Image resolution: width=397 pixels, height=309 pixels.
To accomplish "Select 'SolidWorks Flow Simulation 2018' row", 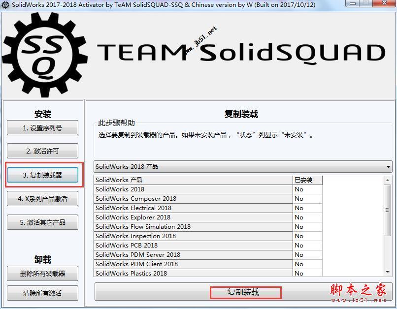I will (208, 227).
